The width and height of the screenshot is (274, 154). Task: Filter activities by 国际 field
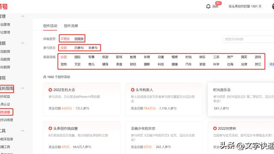77,57
